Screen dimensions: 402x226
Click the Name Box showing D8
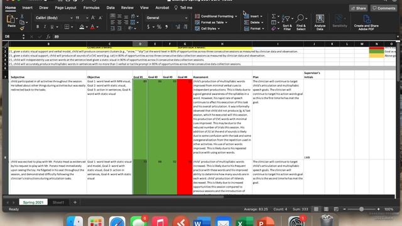click(x=13, y=36)
